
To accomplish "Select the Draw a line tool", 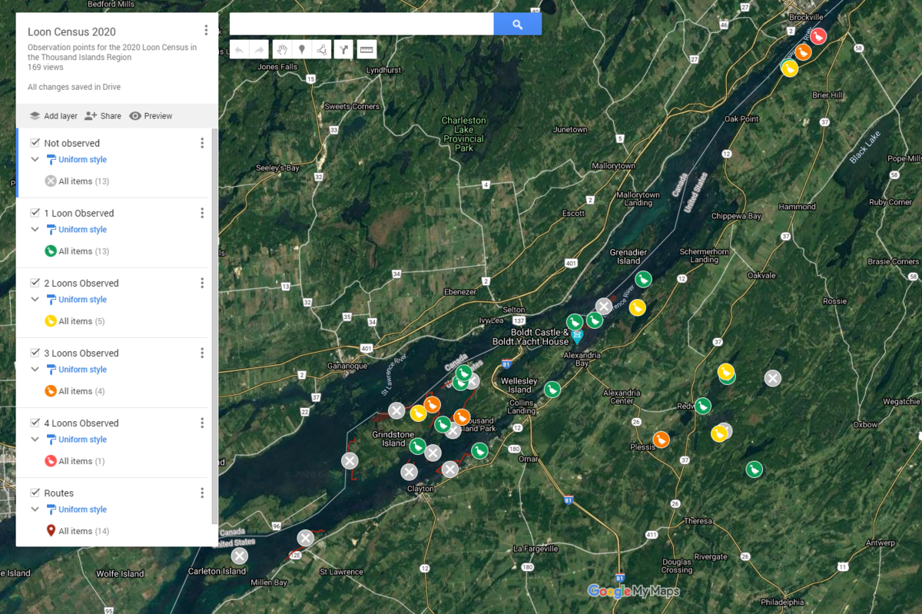I will (x=322, y=50).
